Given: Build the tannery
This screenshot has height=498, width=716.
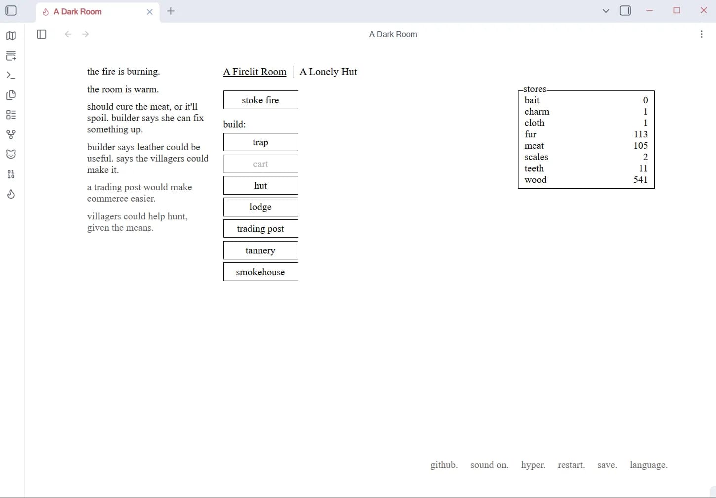Looking at the screenshot, I should pyautogui.click(x=261, y=250).
